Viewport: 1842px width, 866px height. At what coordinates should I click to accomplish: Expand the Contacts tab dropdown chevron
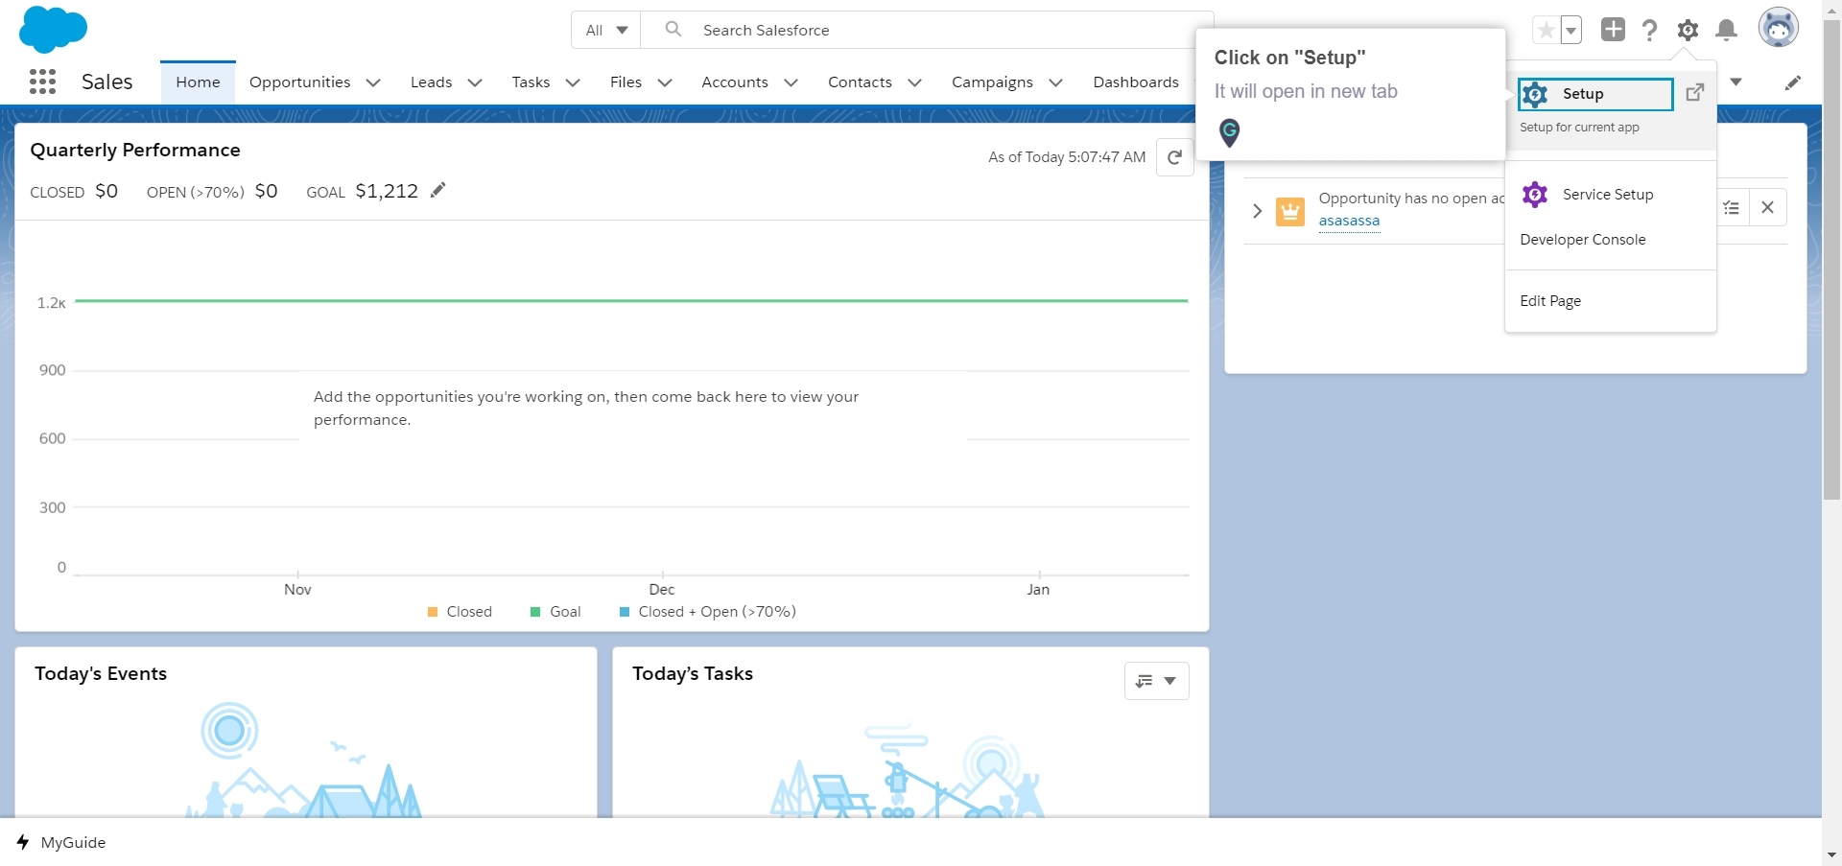914,82
